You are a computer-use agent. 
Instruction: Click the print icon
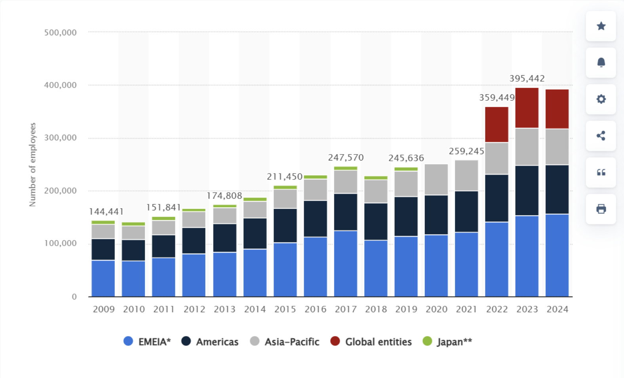[601, 209]
